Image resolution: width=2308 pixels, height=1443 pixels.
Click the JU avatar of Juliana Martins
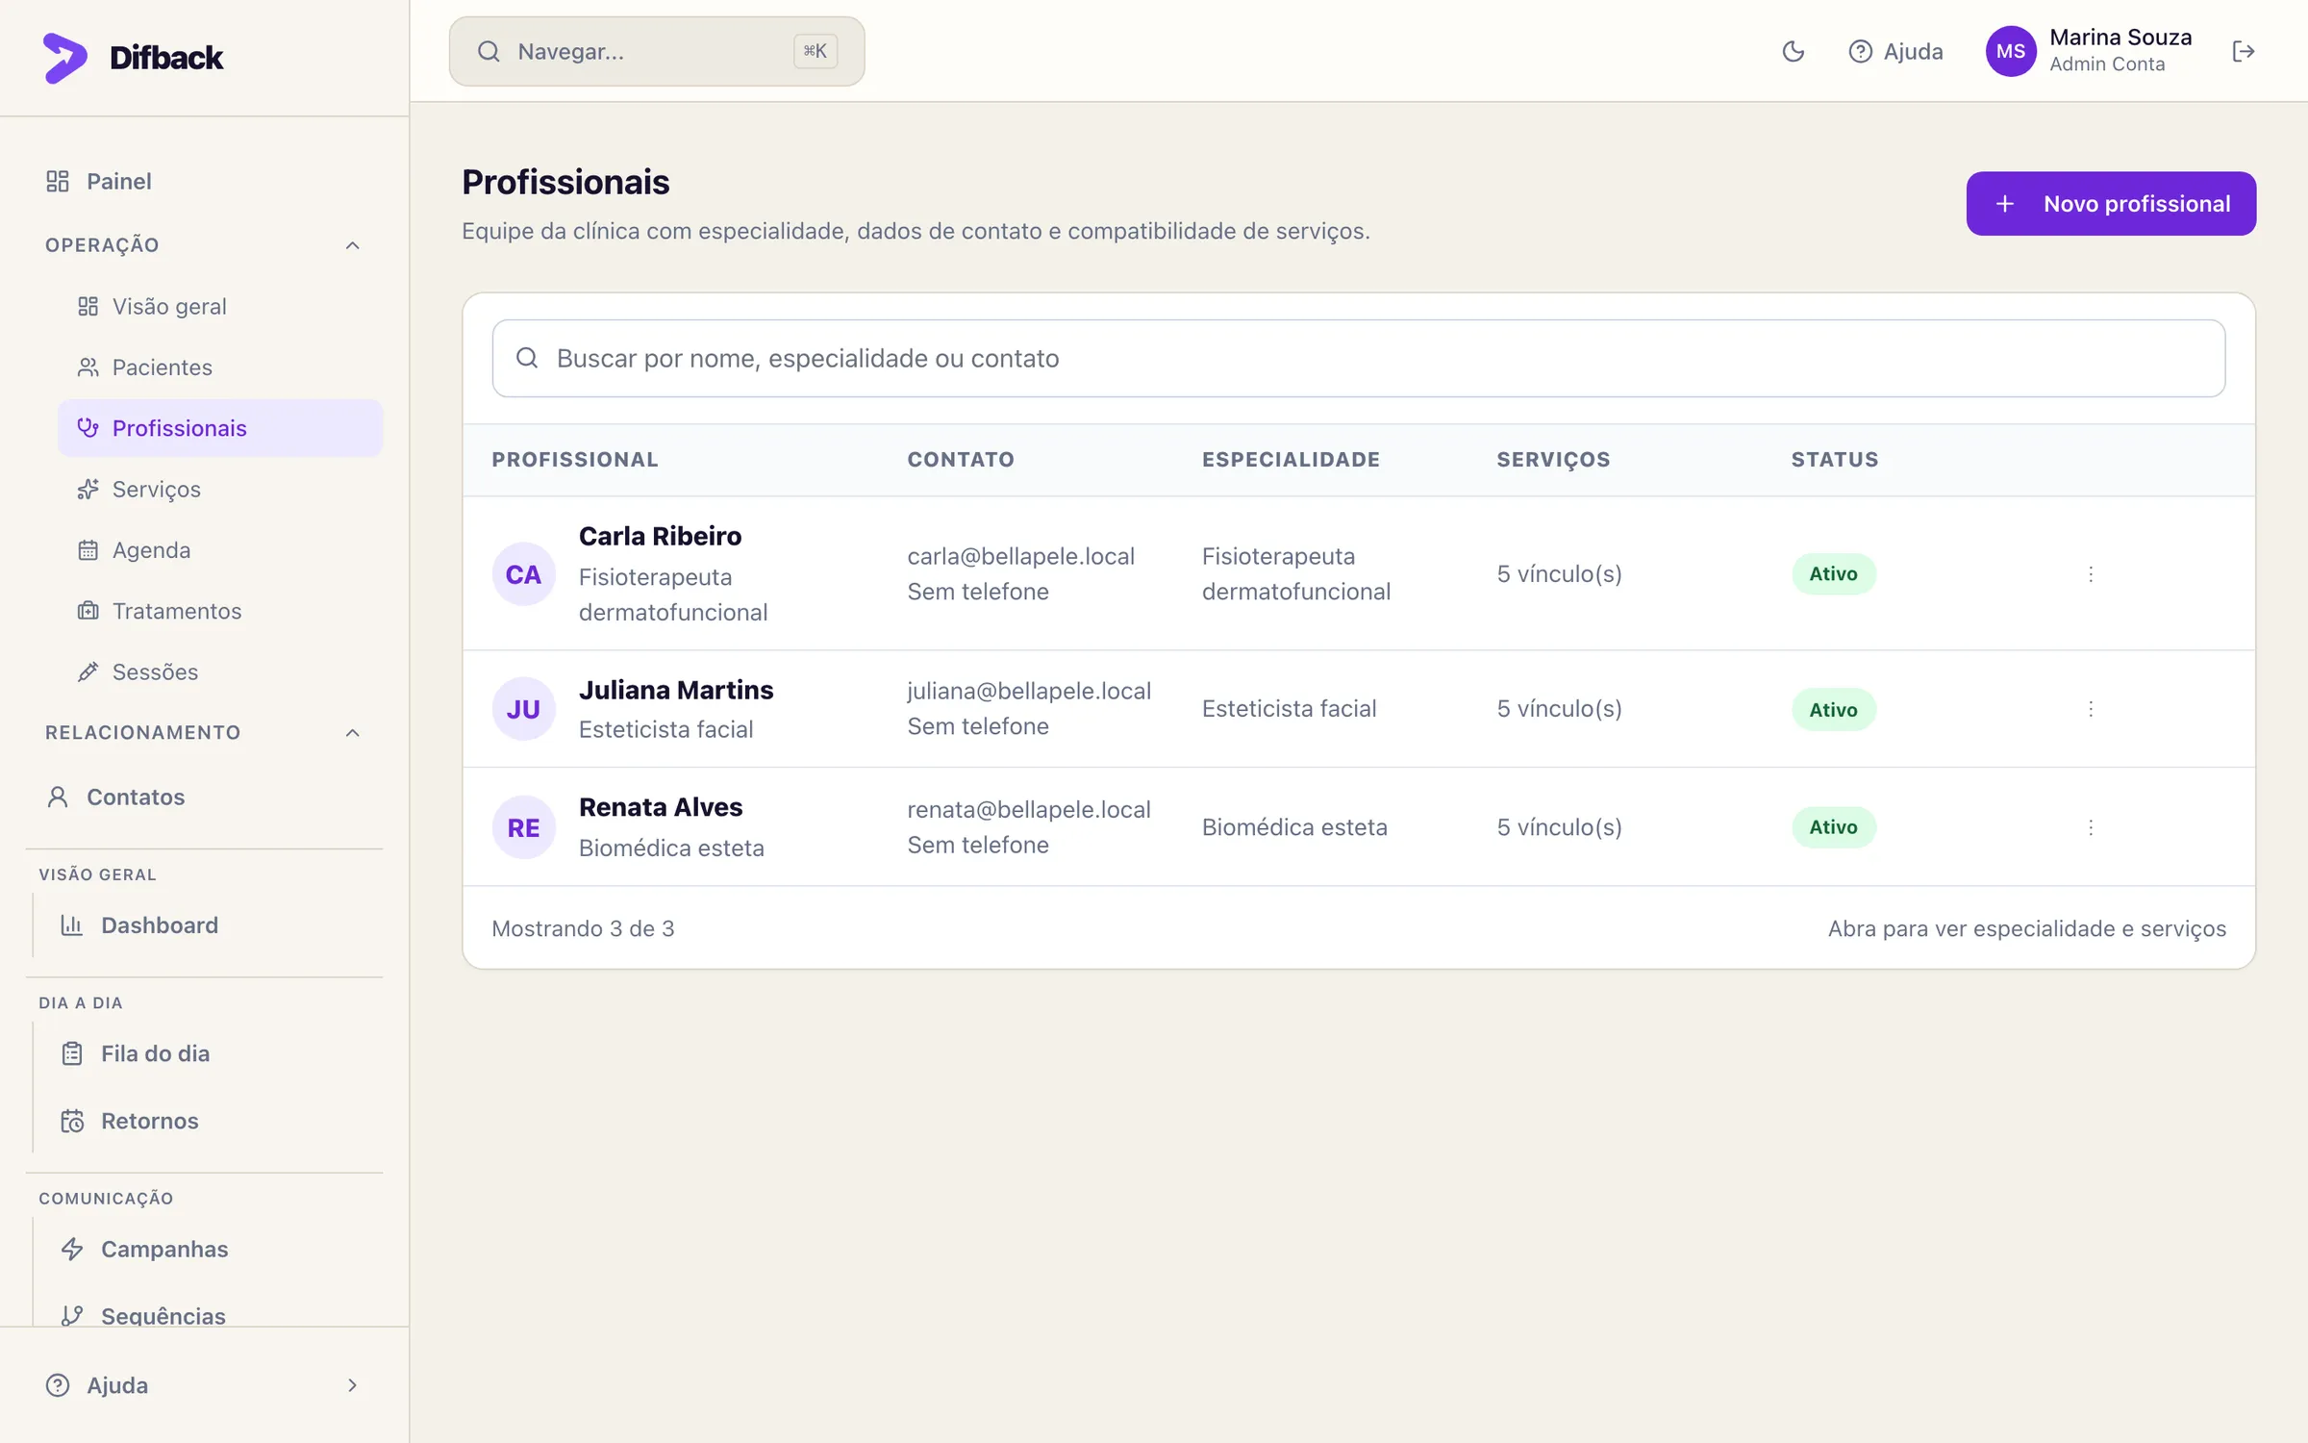[524, 709]
